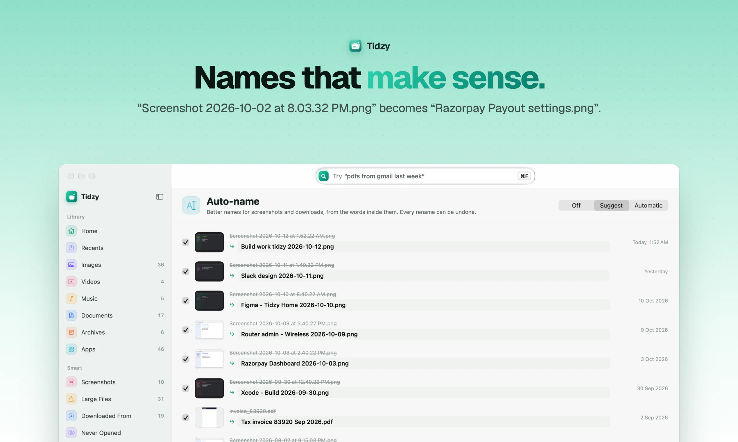The image size is (738, 442).
Task: Open thumbnail of Build work tidzy screenshot
Action: (x=209, y=242)
